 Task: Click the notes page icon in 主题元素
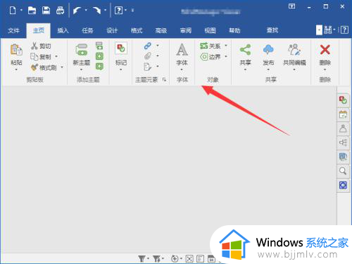pyautogui.click(x=148, y=67)
